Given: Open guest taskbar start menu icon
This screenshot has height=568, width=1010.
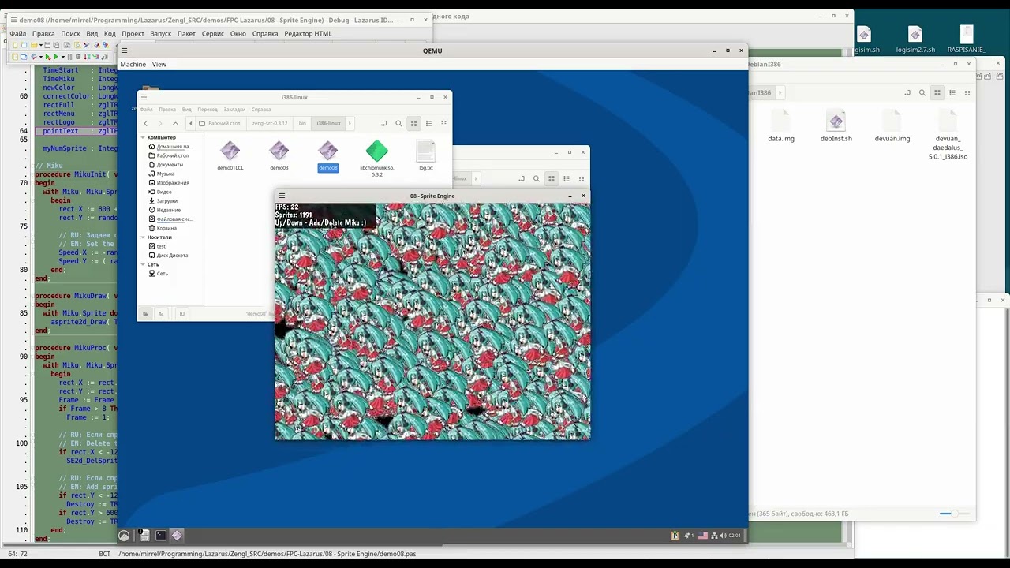Looking at the screenshot, I should click(x=124, y=536).
